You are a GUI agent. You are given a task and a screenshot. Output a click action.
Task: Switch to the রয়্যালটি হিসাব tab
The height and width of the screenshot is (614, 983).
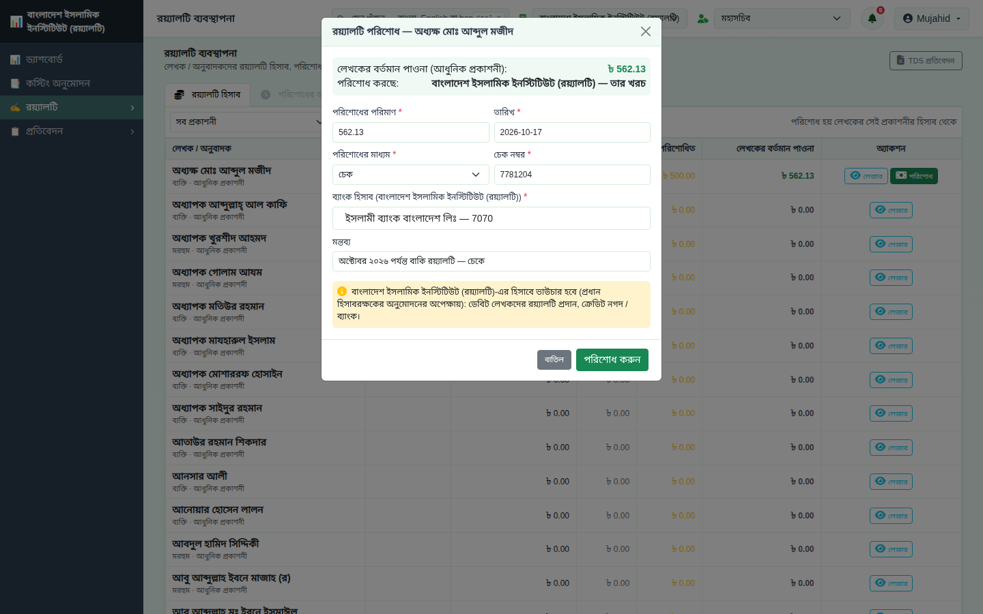pos(208,95)
